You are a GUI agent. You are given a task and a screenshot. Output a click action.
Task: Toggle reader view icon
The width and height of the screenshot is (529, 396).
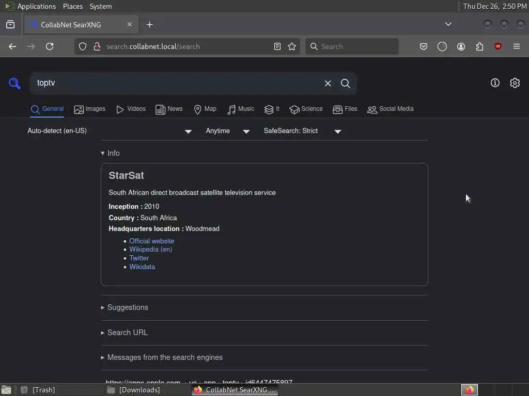pyautogui.click(x=277, y=46)
